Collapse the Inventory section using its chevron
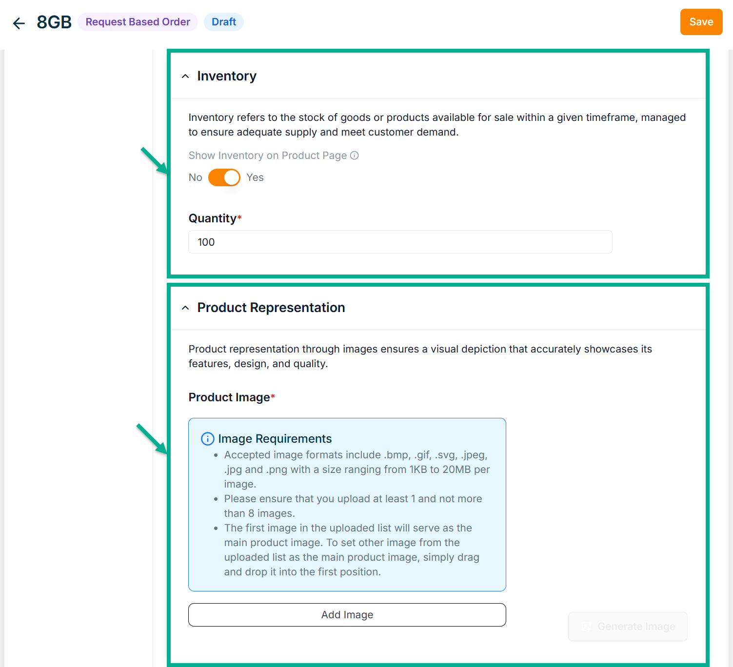This screenshot has width=733, height=667. [185, 77]
